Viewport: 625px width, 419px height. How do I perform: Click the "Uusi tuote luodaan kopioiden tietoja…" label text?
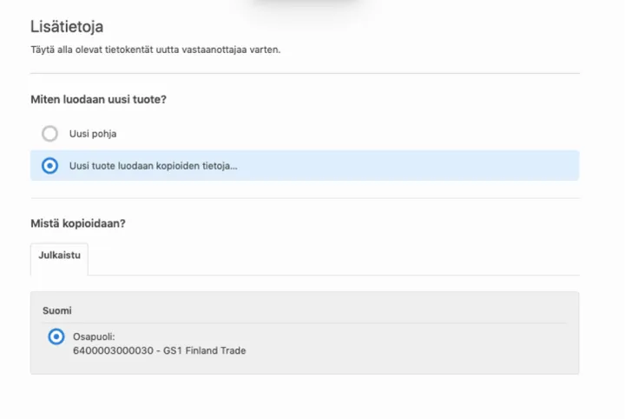pos(153,165)
